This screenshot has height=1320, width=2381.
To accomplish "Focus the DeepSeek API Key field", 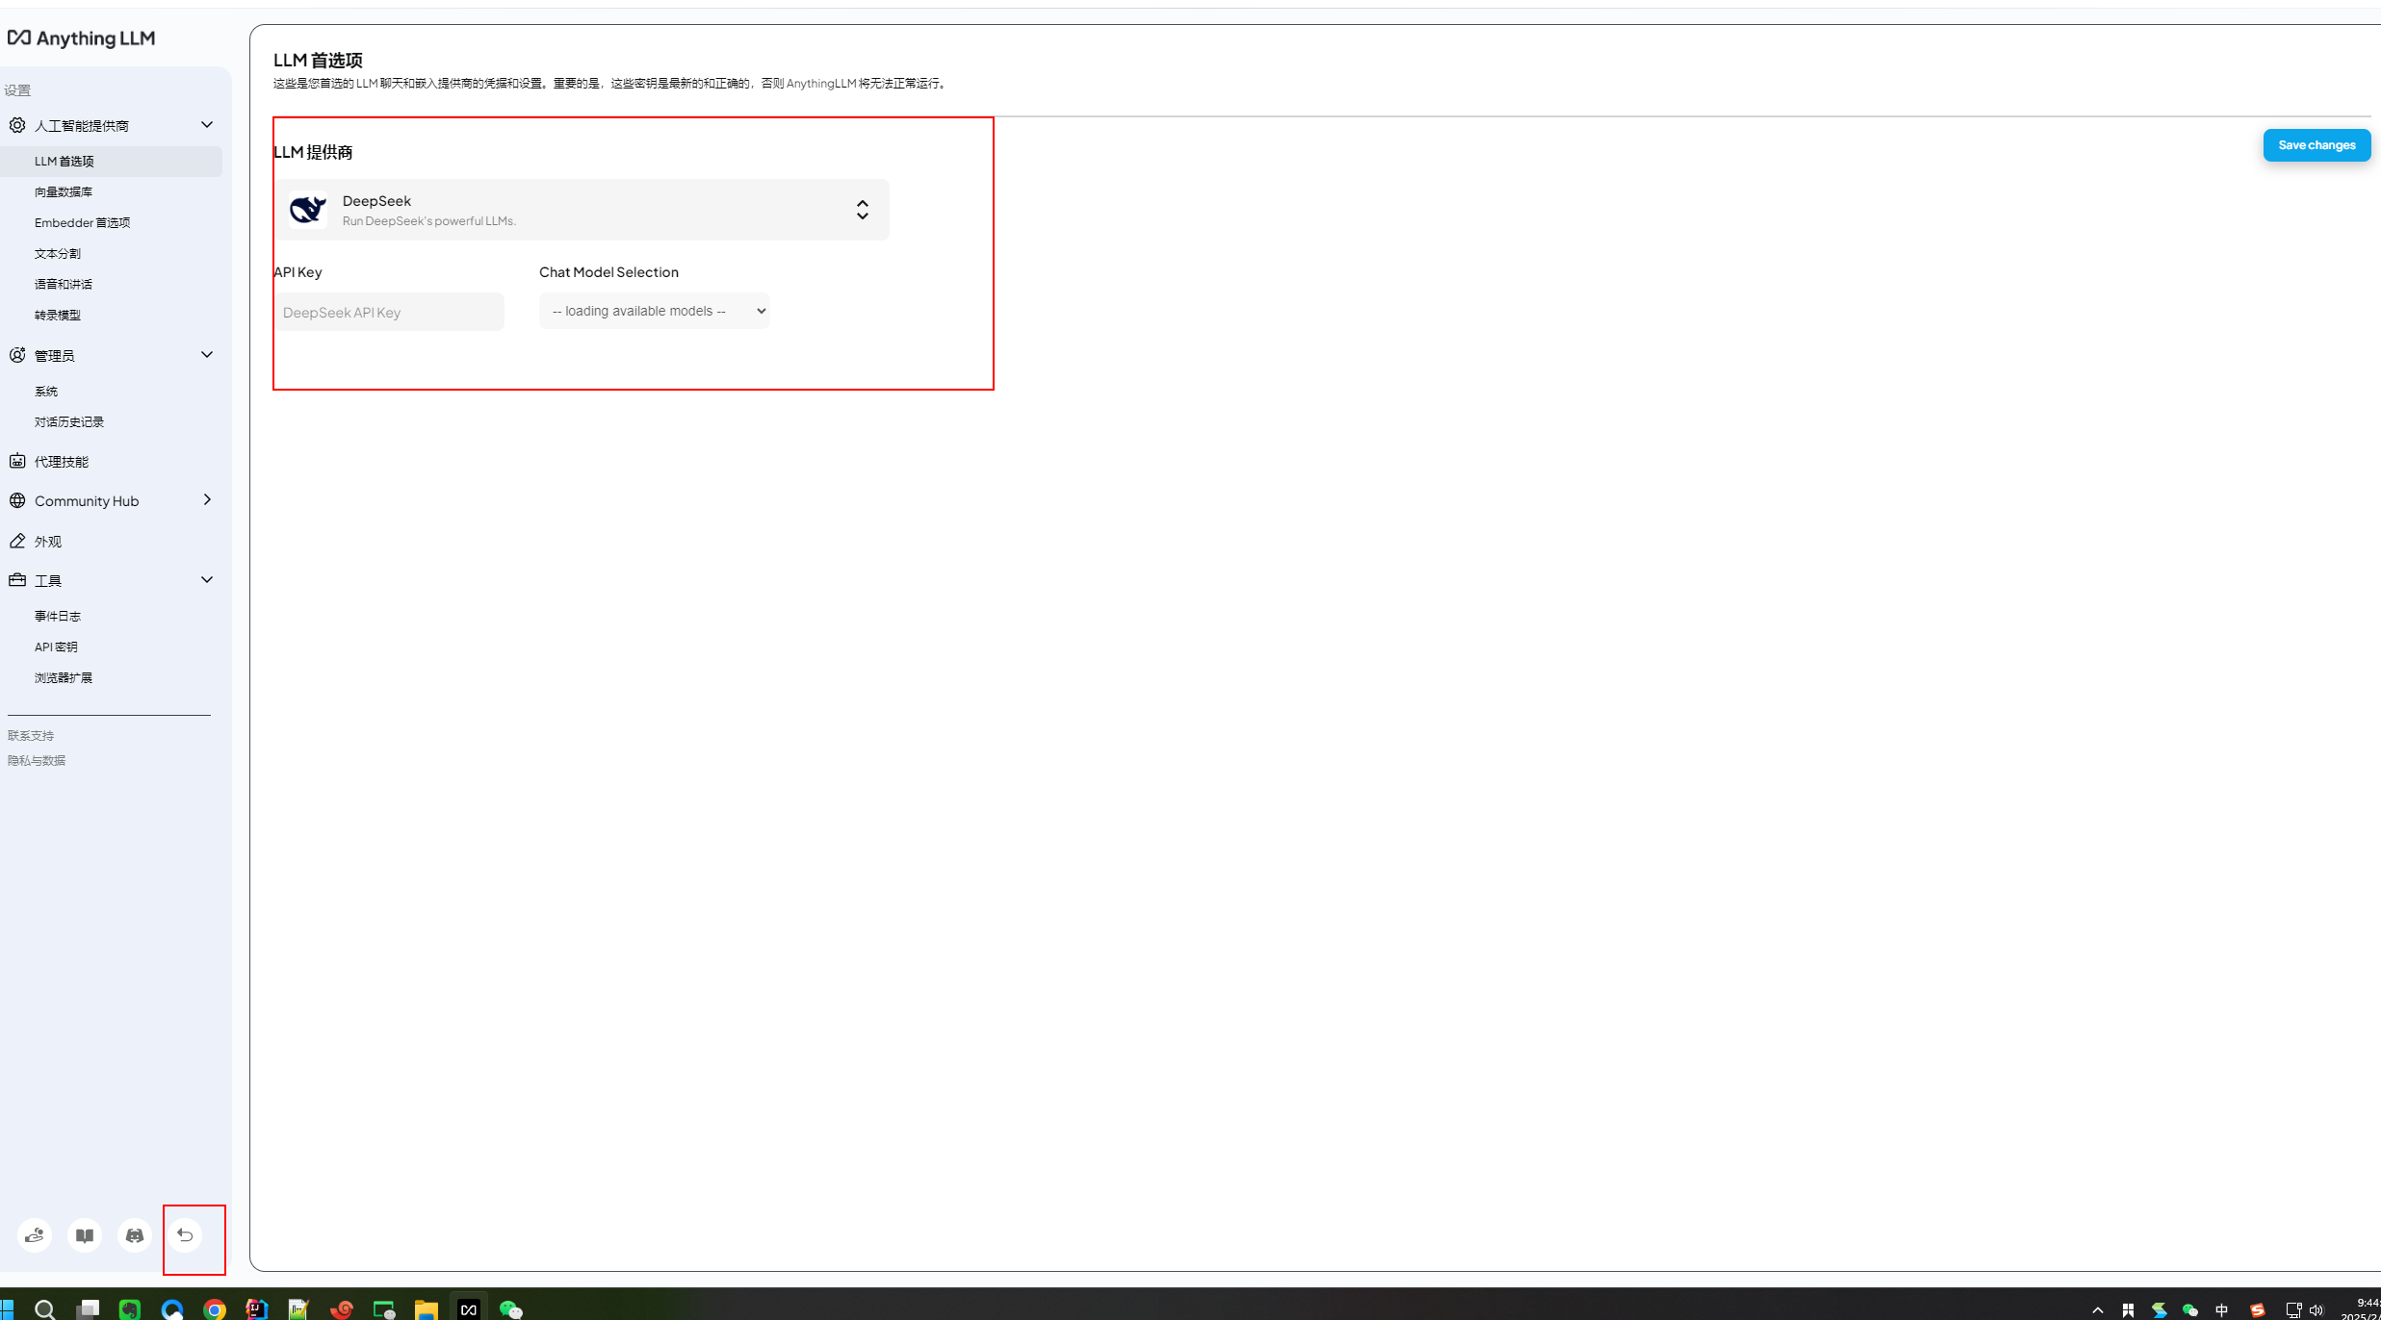I will click(389, 312).
